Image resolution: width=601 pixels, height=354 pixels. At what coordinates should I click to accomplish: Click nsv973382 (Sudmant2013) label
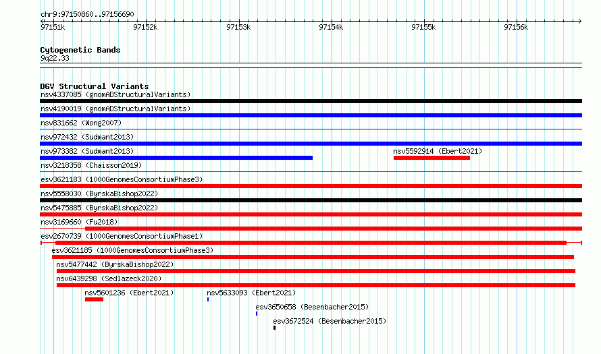(87, 151)
